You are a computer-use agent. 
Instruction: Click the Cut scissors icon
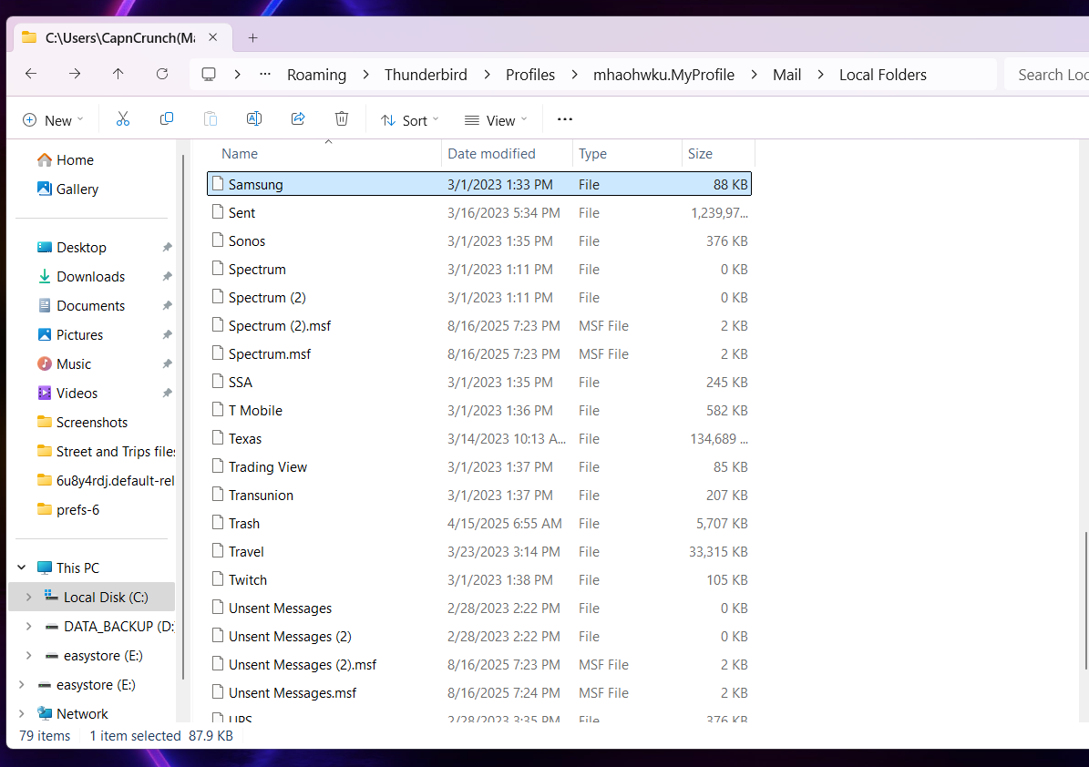tap(123, 119)
